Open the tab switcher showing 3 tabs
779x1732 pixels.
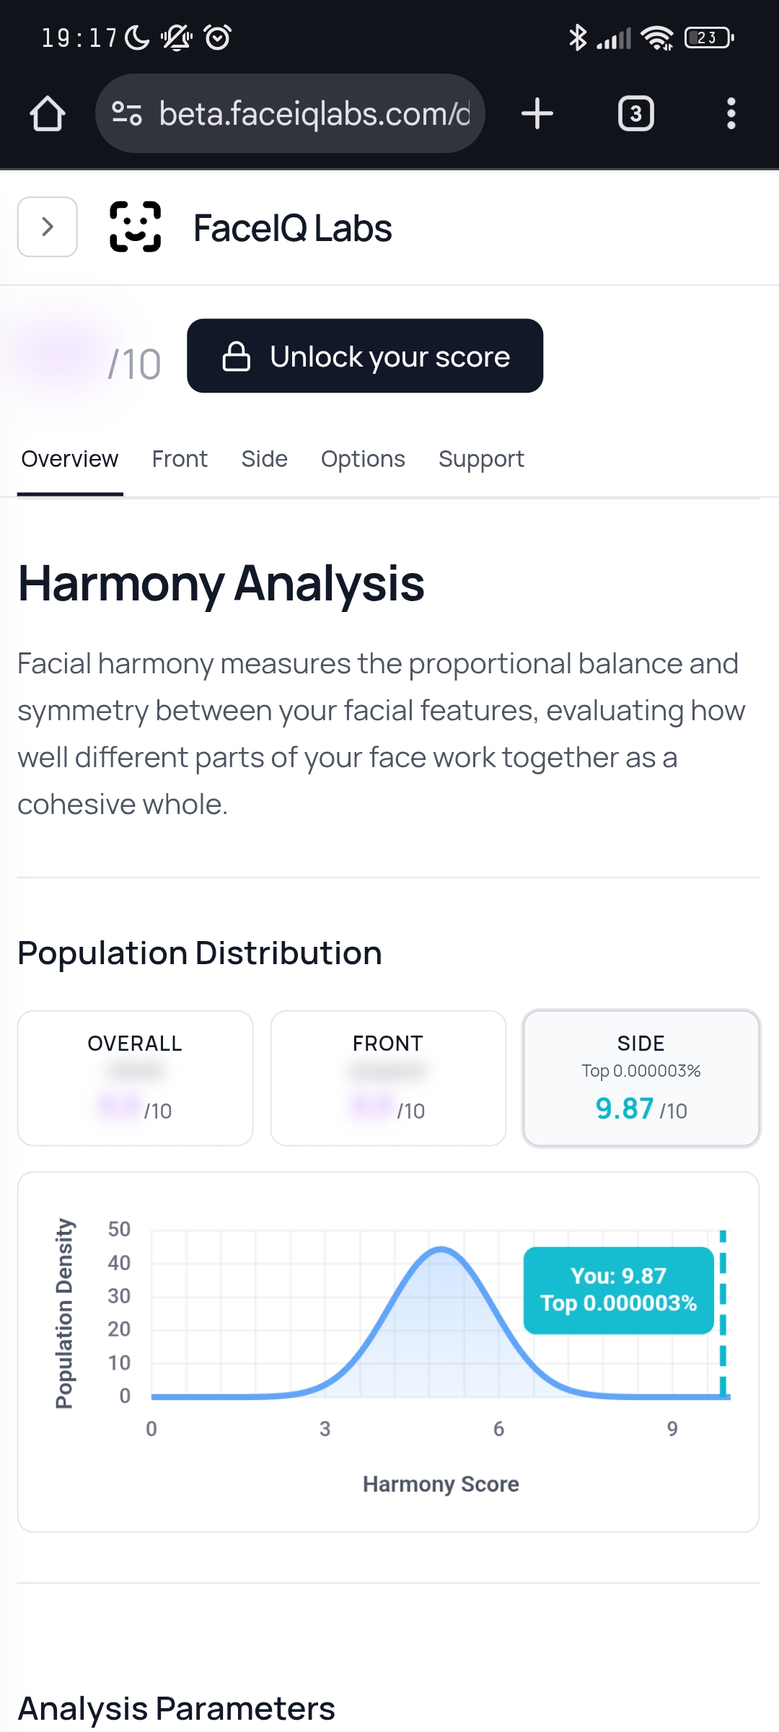[635, 114]
